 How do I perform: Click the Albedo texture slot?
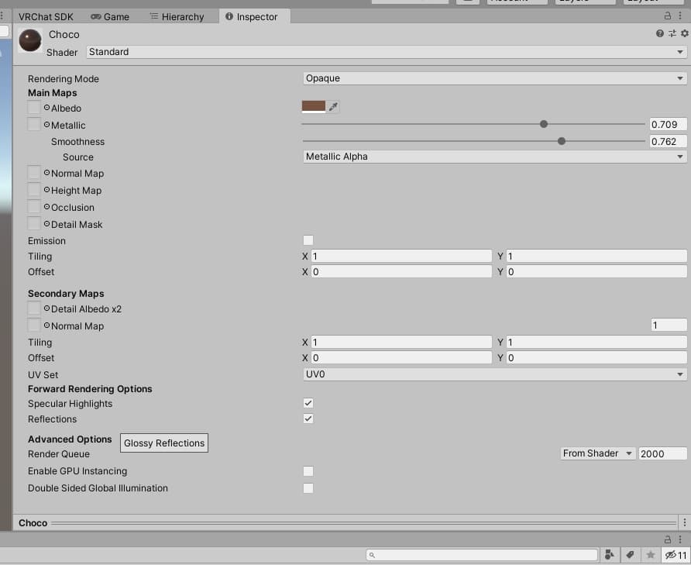(x=34, y=108)
